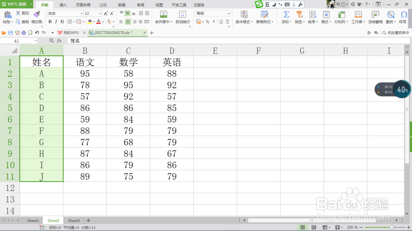Image resolution: width=412 pixels, height=231 pixels.
Task: Open the 插入 (Insert) ribbon tab
Action: point(63,5)
